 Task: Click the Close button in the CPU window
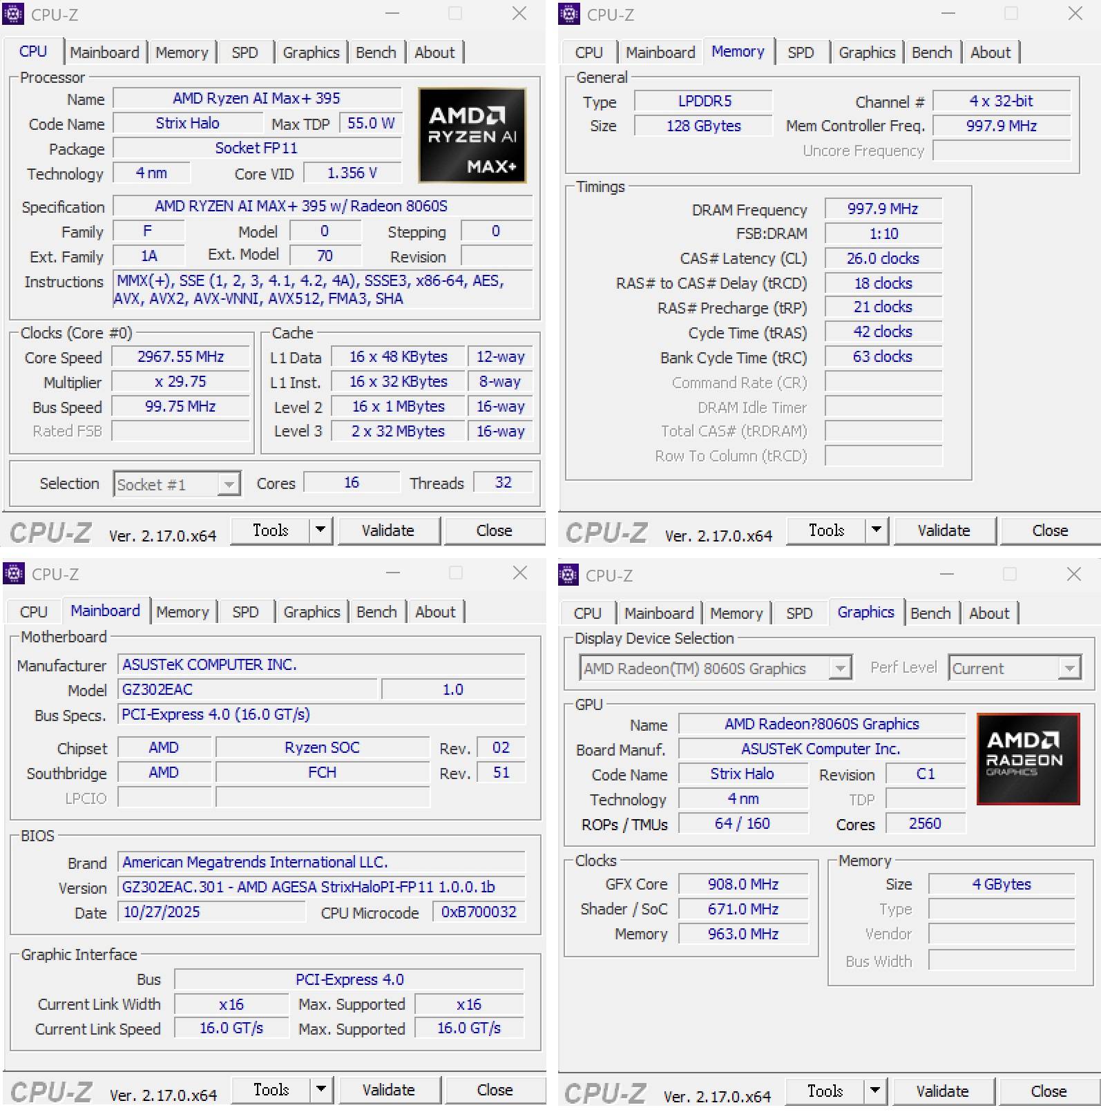[494, 530]
